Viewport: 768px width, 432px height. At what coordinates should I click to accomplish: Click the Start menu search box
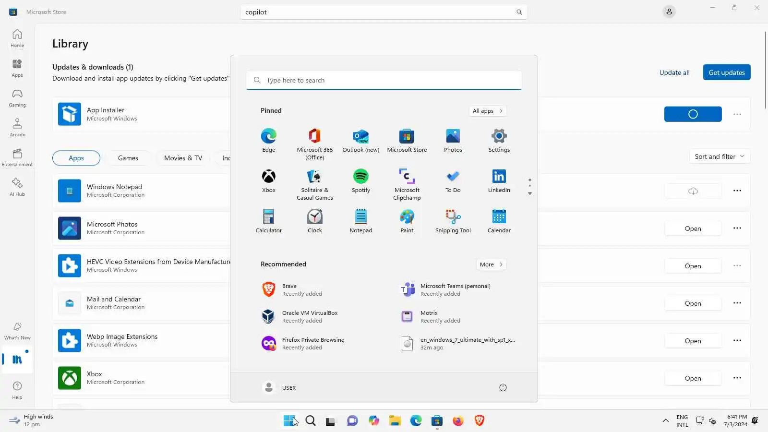click(384, 80)
